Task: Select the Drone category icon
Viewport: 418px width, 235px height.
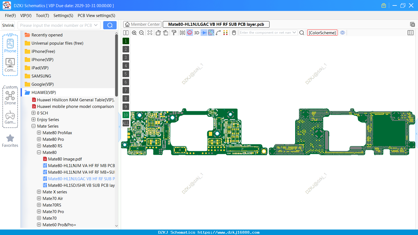Action: (10, 98)
